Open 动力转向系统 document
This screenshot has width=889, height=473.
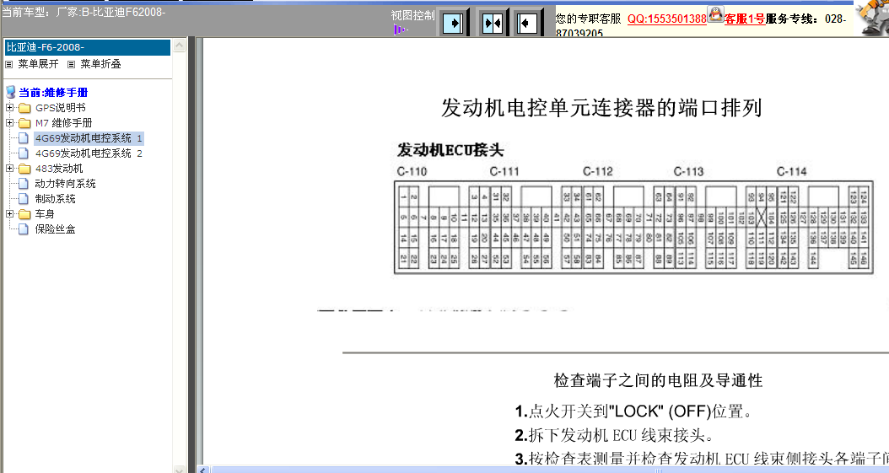pos(65,184)
